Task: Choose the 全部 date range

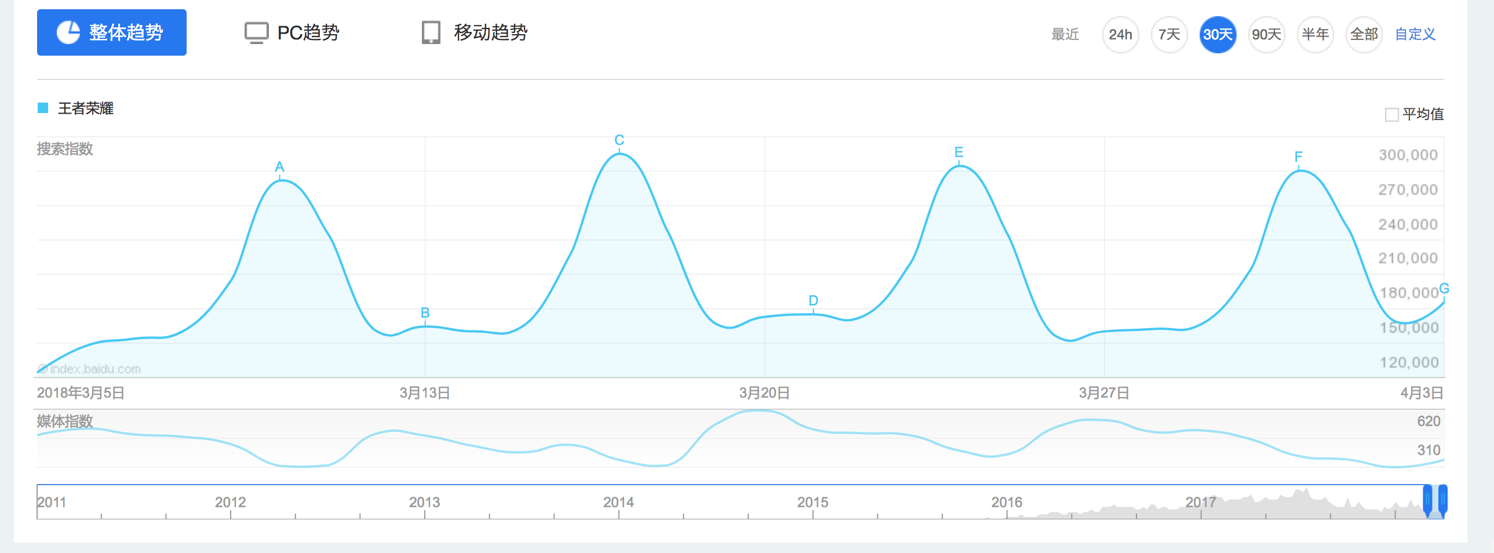Action: [1364, 35]
